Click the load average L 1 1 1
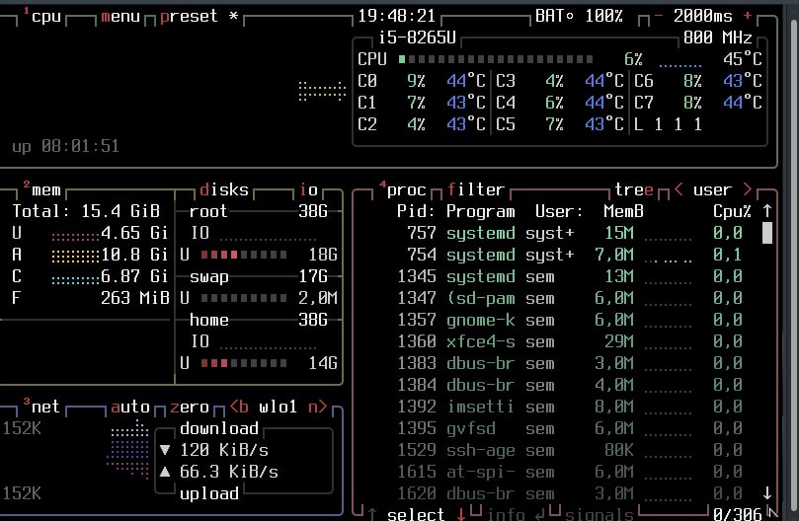 (668, 124)
